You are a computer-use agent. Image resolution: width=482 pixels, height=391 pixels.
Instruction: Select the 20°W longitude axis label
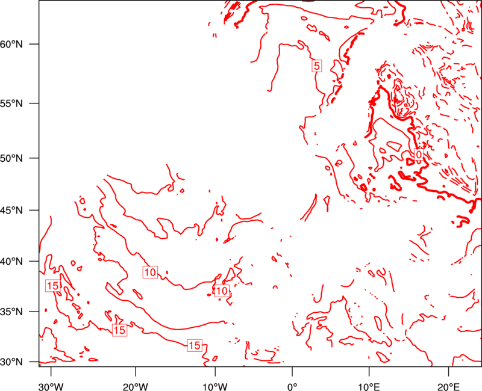[136, 387]
